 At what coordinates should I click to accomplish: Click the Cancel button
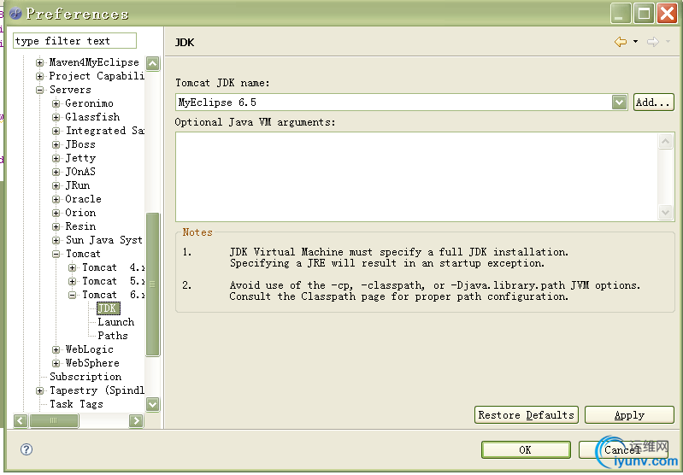(623, 449)
